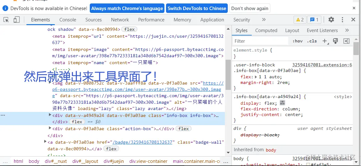This screenshot has width=361, height=166.
Task: Select div#juejin breadcrumb
Action: tap(114, 161)
